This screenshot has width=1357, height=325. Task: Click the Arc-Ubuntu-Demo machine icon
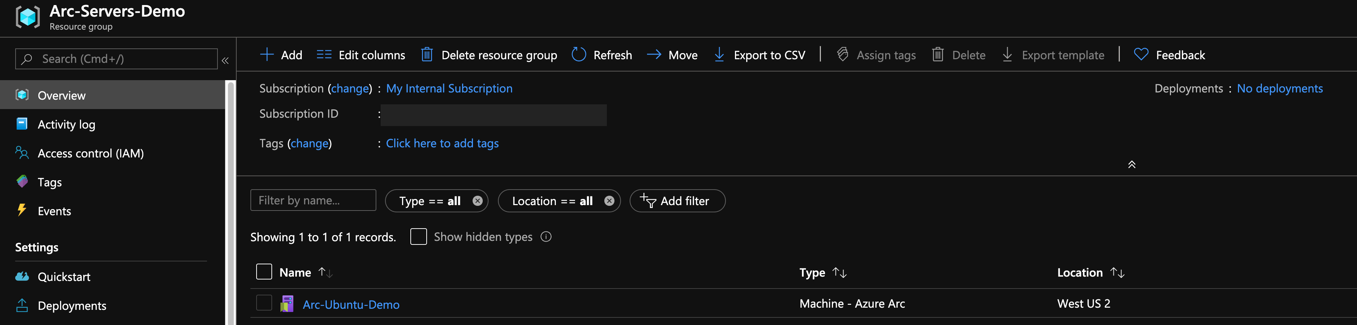coord(287,304)
